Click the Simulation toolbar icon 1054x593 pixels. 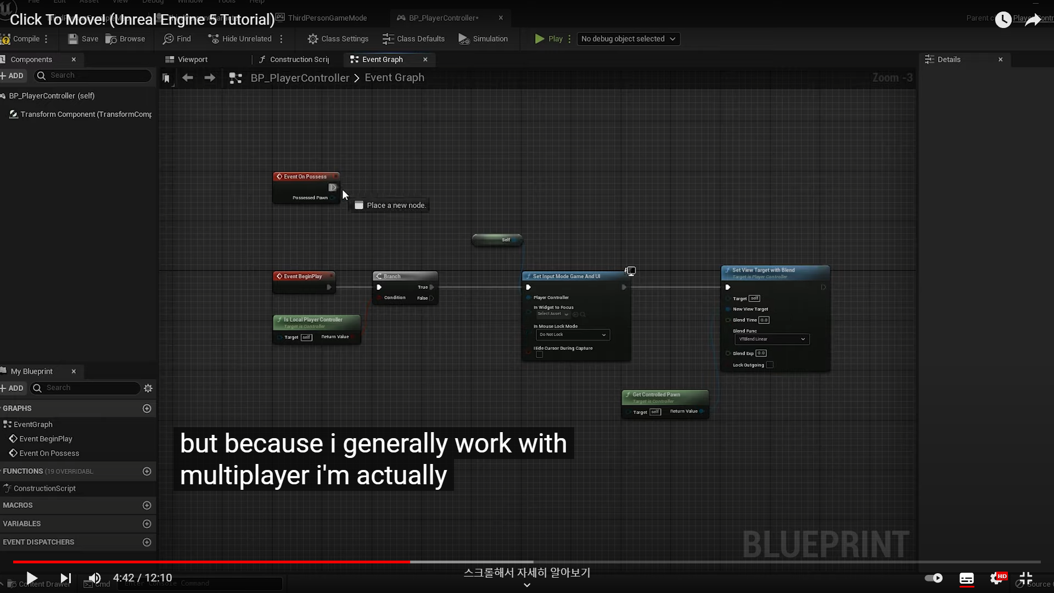(464, 39)
